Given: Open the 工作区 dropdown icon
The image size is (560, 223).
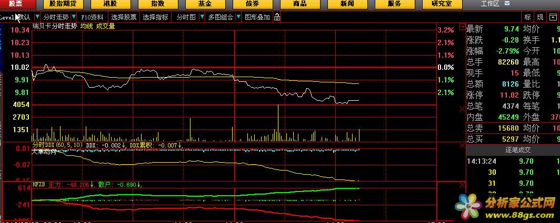Looking at the screenshot, I should (x=507, y=4).
